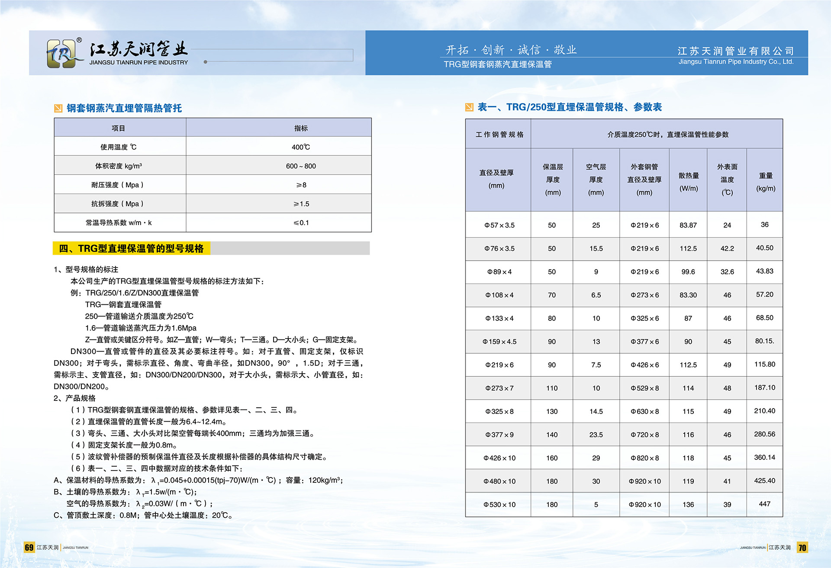Viewport: 831px width, 568px height.
Task: Click the registered trademark symbol on the logo
Action: pos(79,40)
